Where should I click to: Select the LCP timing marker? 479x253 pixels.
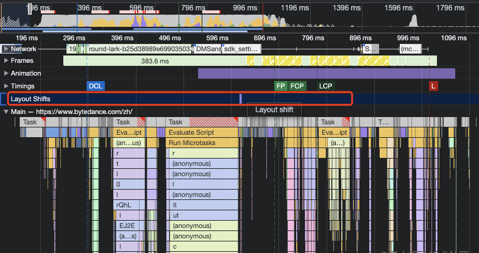point(325,86)
